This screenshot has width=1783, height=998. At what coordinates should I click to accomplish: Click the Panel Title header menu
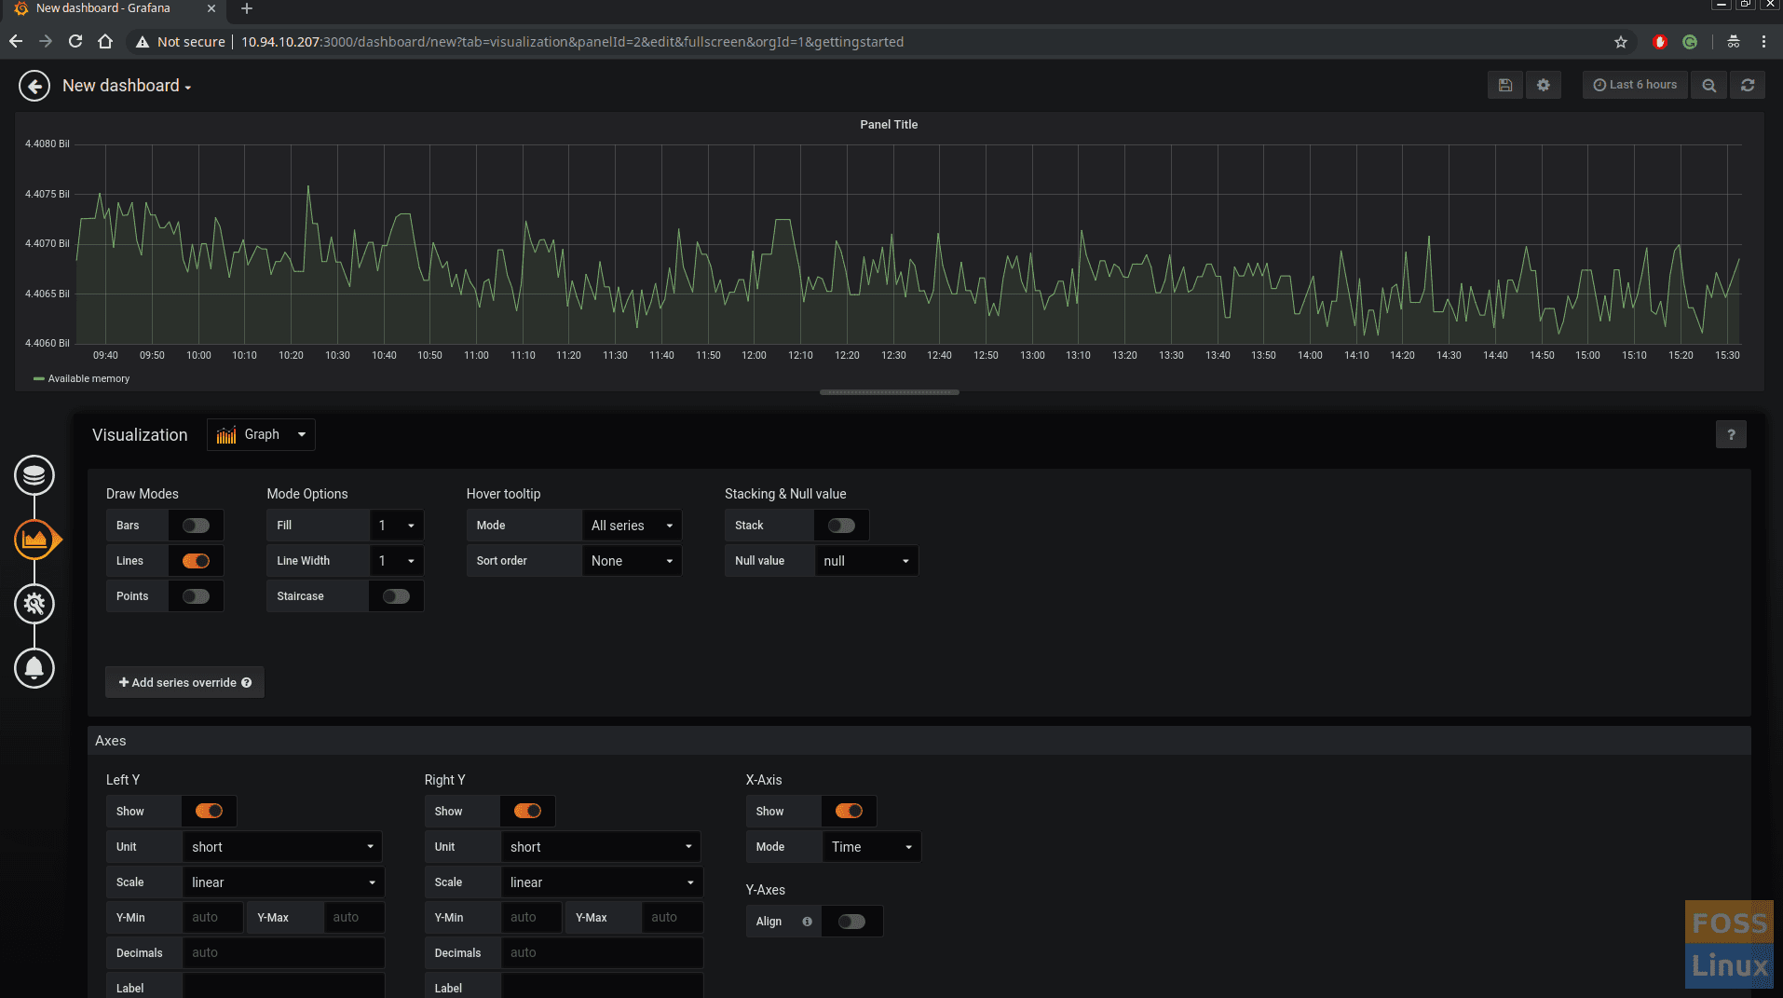(889, 124)
